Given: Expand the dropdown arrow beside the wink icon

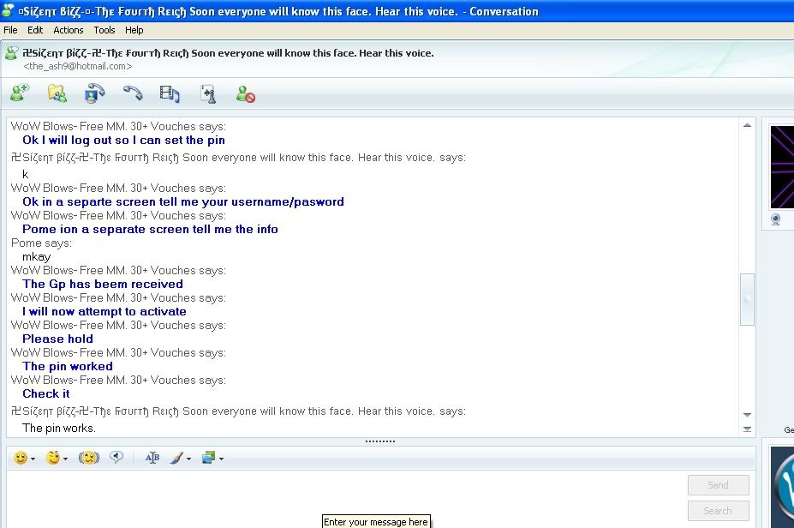Looking at the screenshot, I should coord(65,459).
